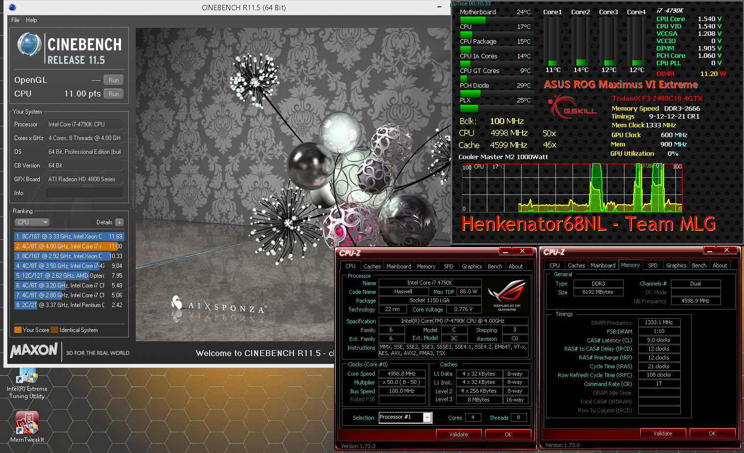The image size is (744, 453).
Task: Click the G.SKILL logo in the monitor panel
Action: point(572,107)
